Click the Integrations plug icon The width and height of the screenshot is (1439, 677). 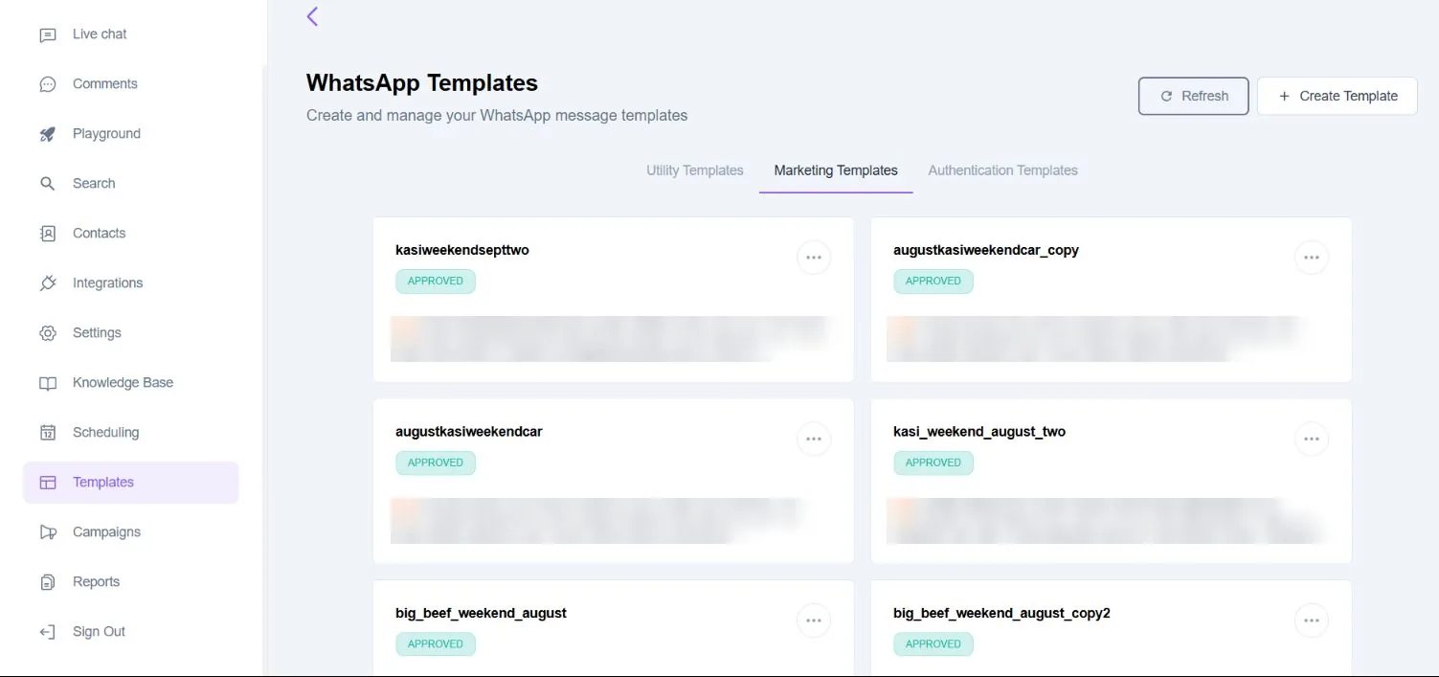tap(48, 283)
